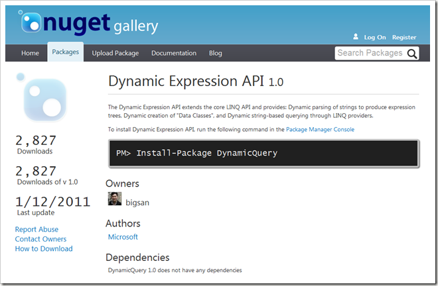This screenshot has width=438, height=286.
Task: Click the Dependencies heading
Action: [137, 258]
